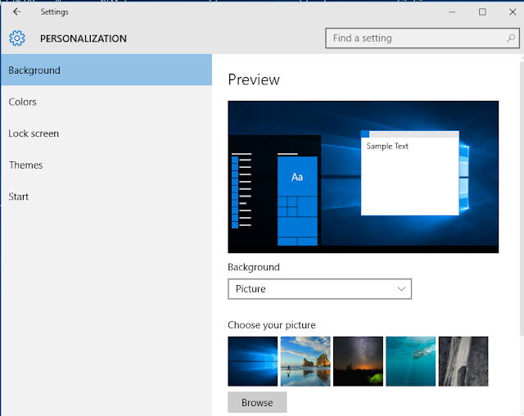The width and height of the screenshot is (524, 416).
Task: Maximize the Settings window
Action: [482, 12]
